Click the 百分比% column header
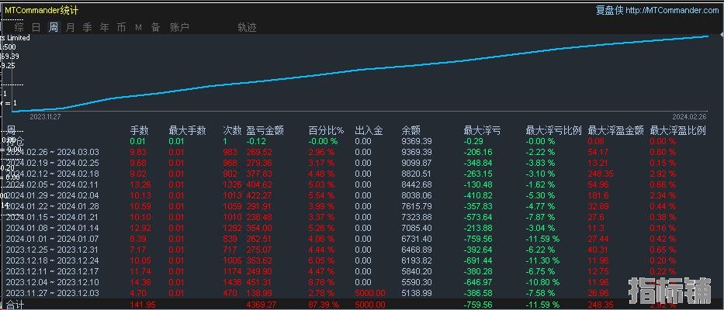Viewport: 724px width, 310px height. click(326, 130)
